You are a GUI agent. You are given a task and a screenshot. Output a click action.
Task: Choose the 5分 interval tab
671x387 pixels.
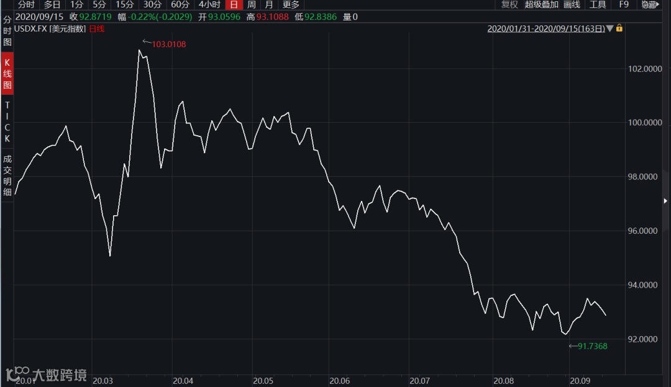(99, 5)
